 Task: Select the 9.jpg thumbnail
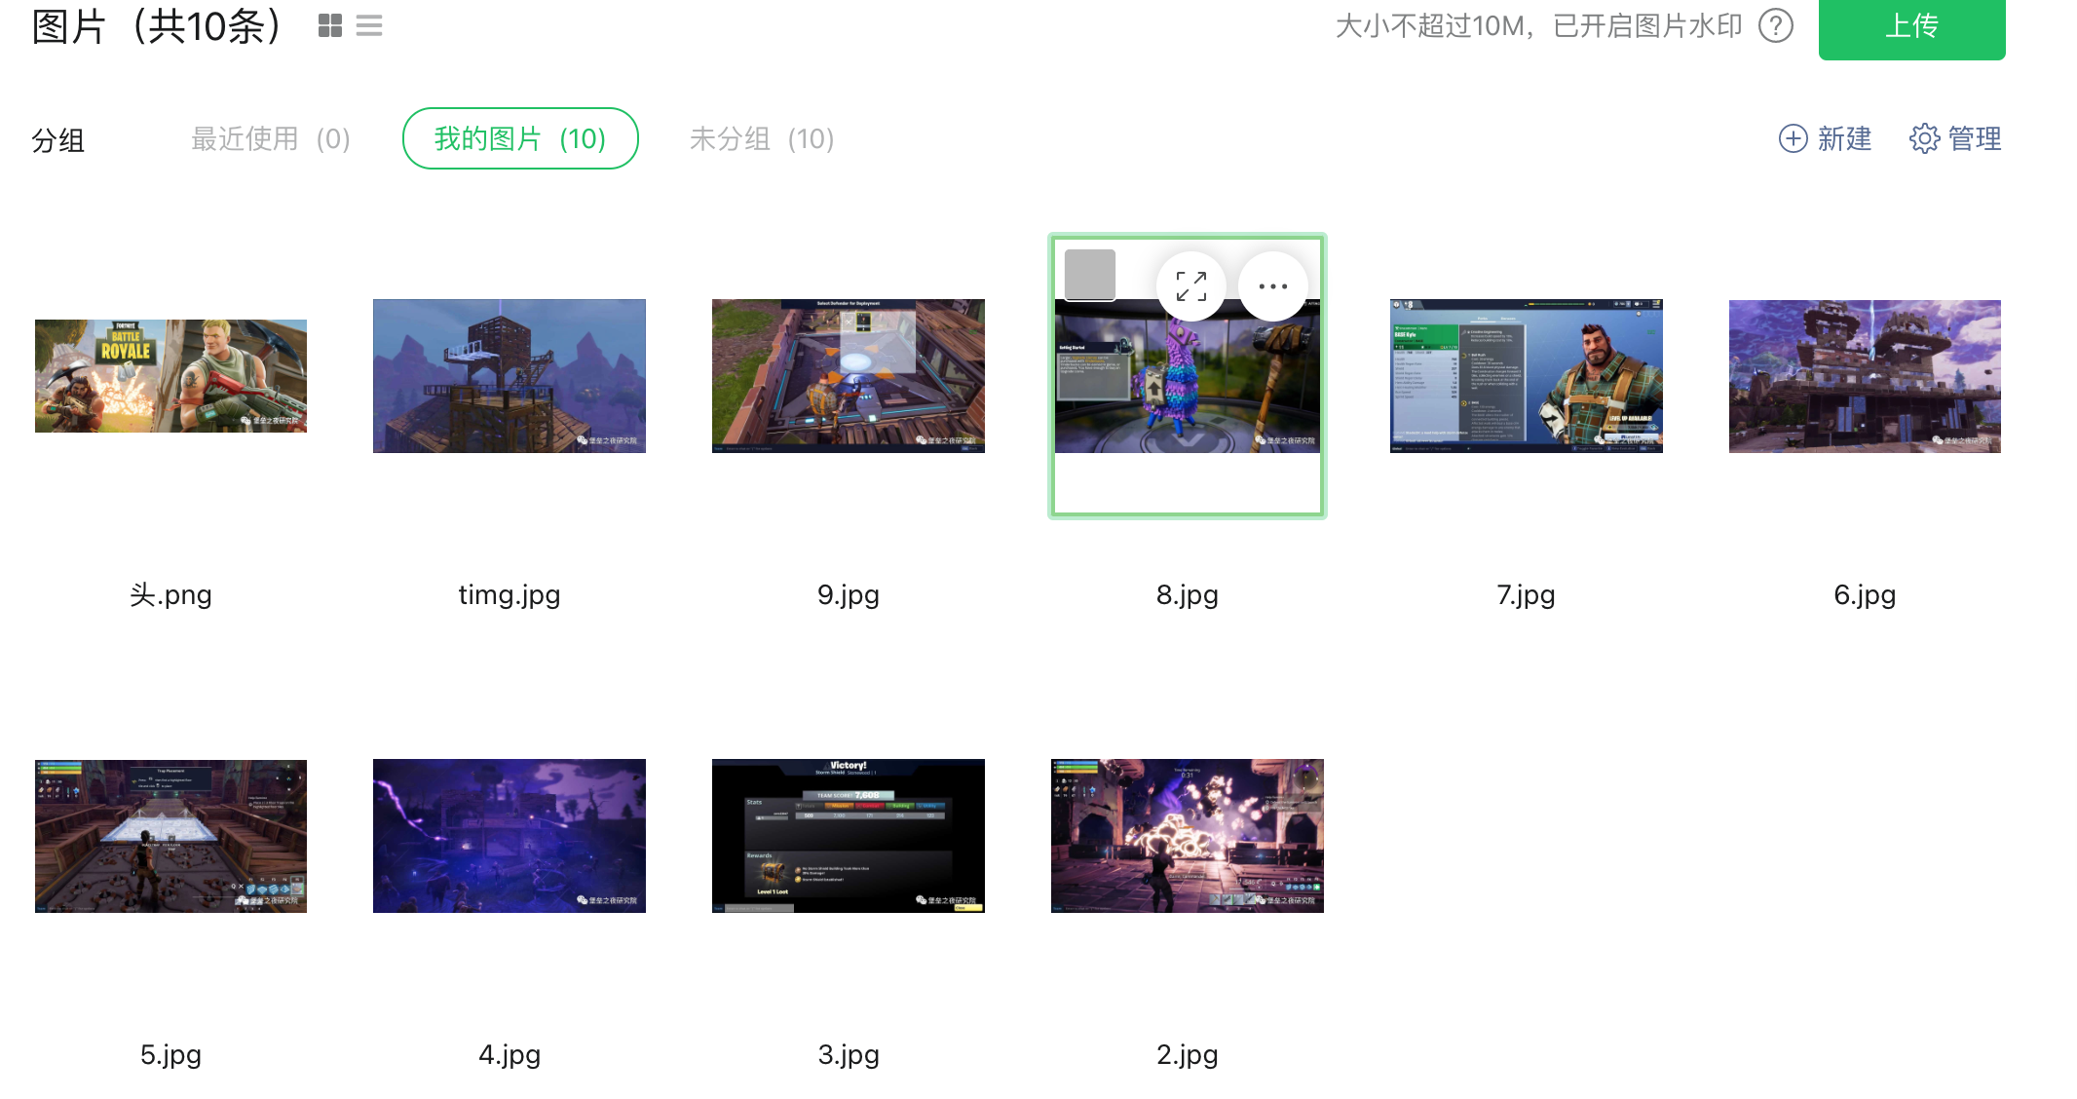[x=849, y=376]
